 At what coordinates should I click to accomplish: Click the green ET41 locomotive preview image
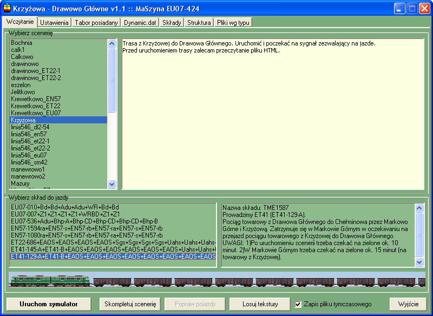click(x=50, y=281)
